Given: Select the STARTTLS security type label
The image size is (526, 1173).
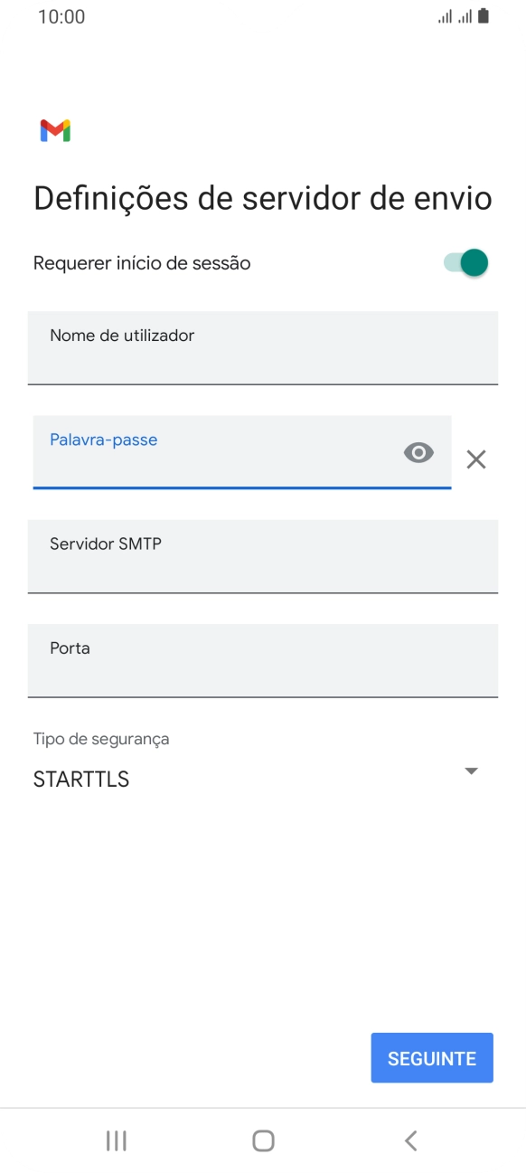Looking at the screenshot, I should [x=80, y=779].
